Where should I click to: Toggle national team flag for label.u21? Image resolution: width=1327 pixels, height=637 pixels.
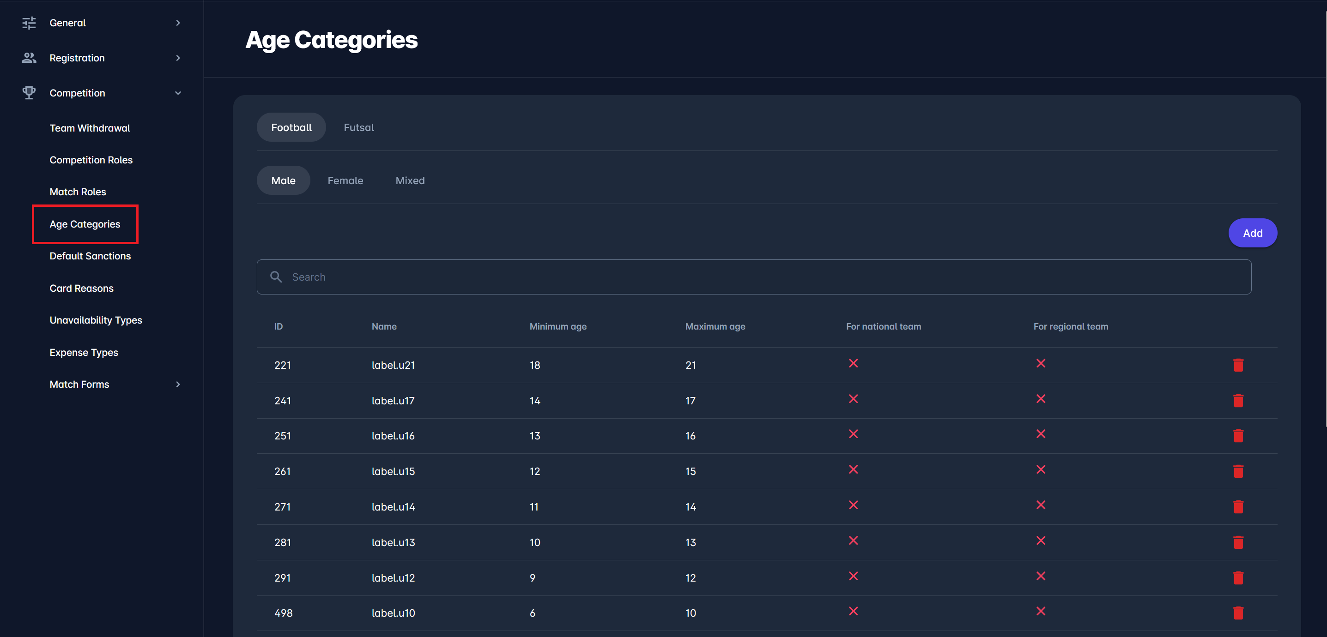[853, 364]
